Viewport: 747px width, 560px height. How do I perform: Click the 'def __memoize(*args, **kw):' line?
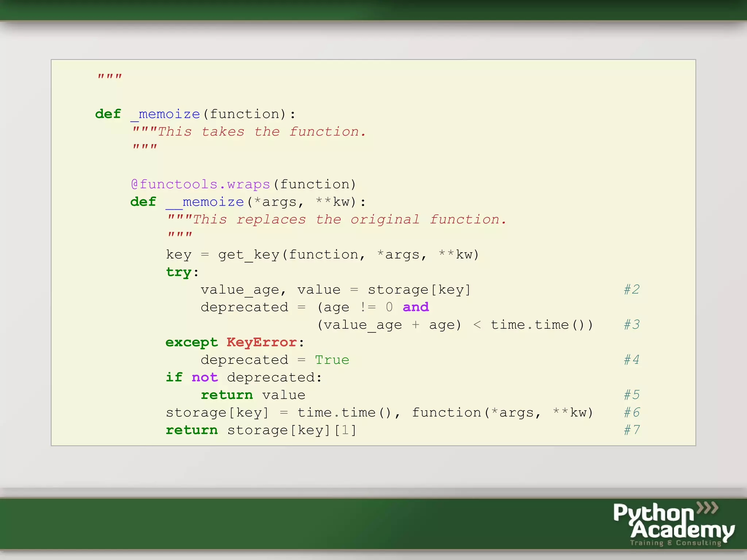point(248,202)
